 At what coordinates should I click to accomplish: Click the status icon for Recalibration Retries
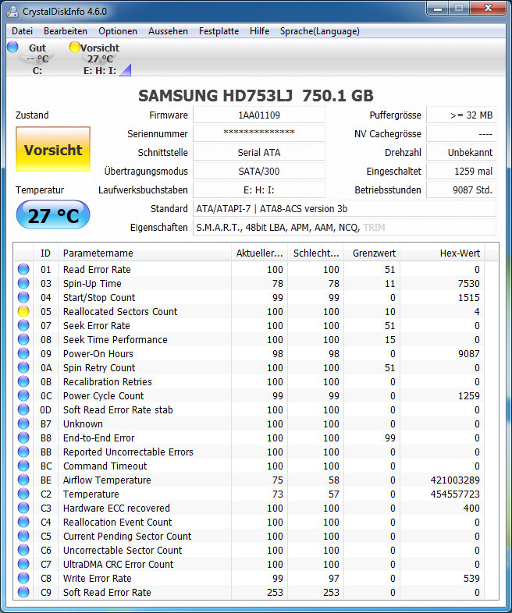tap(23, 381)
